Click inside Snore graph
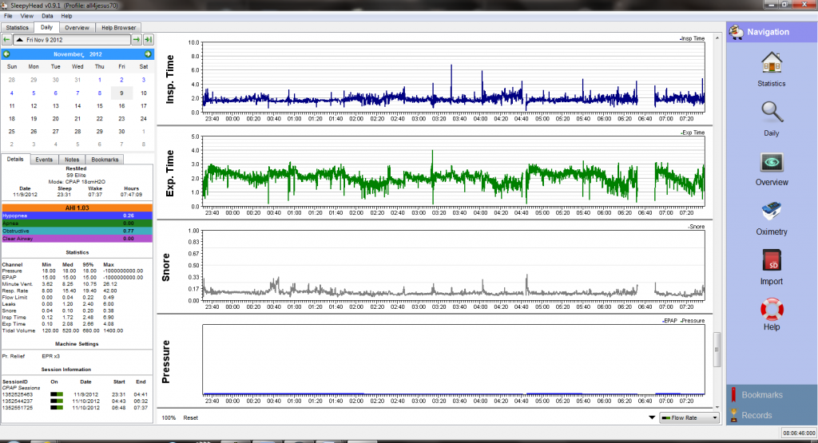Image resolution: width=818 pixels, height=443 pixels. [x=454, y=265]
